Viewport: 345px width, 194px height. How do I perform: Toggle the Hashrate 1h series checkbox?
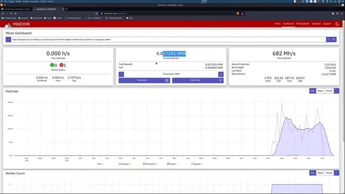tap(144, 164)
